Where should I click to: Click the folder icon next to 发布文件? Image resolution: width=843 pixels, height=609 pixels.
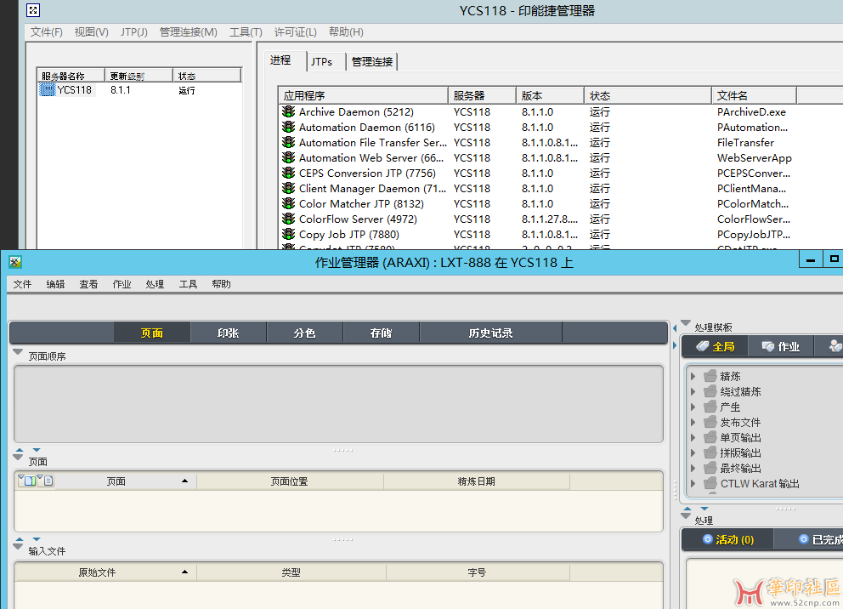pyautogui.click(x=710, y=422)
